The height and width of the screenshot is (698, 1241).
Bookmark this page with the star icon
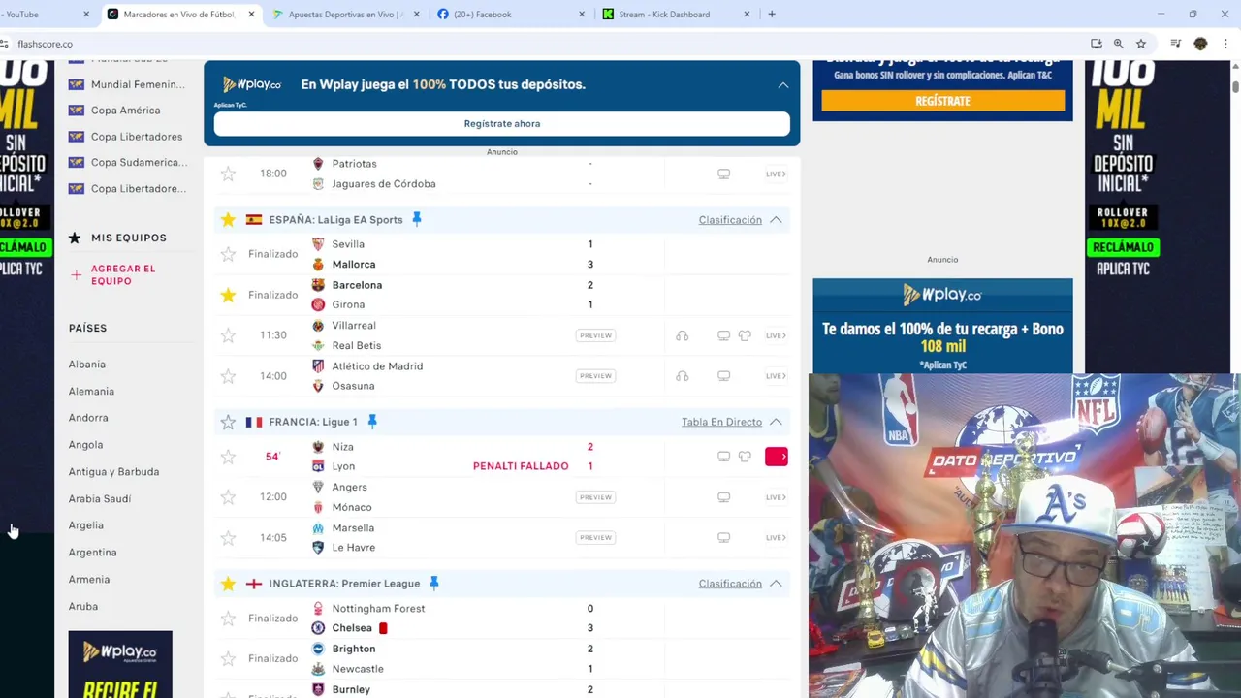(x=1141, y=44)
